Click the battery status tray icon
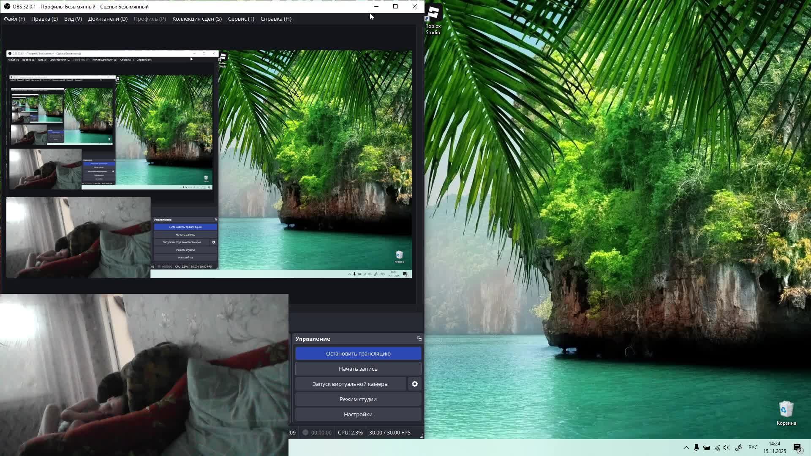 (x=706, y=448)
